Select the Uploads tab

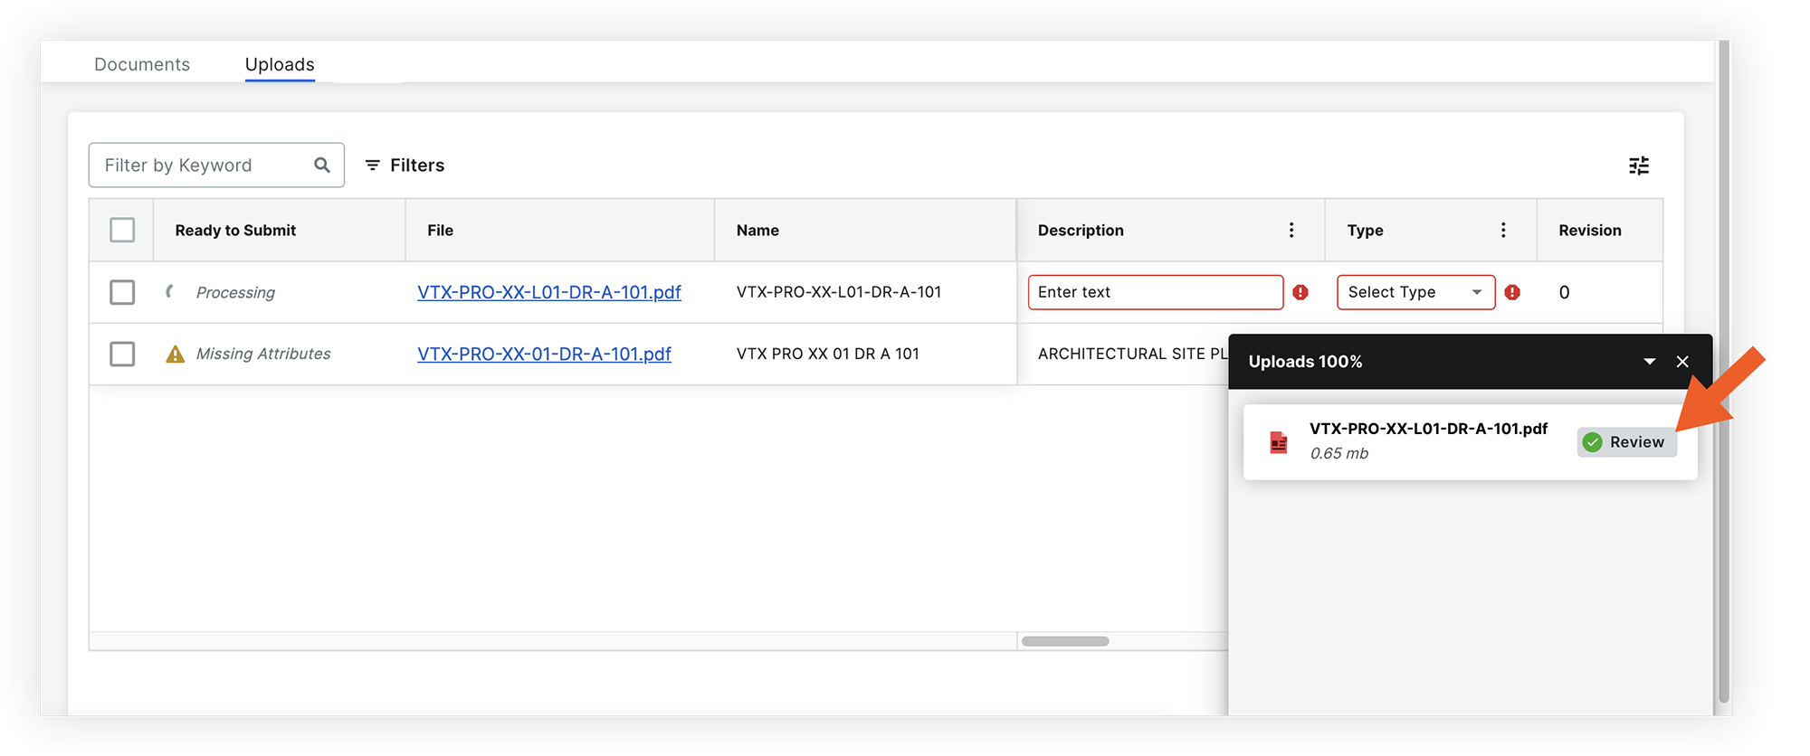tap(280, 64)
